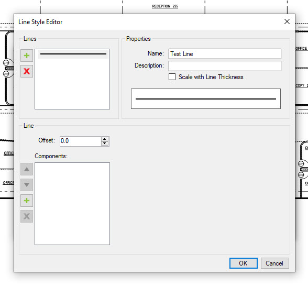Remove component with gray X button
The height and width of the screenshot is (287, 308).
click(27, 216)
